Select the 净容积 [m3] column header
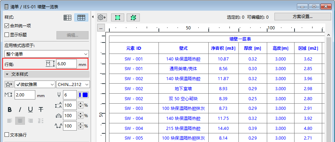This screenshot has width=335, height=142. [x=224, y=48]
